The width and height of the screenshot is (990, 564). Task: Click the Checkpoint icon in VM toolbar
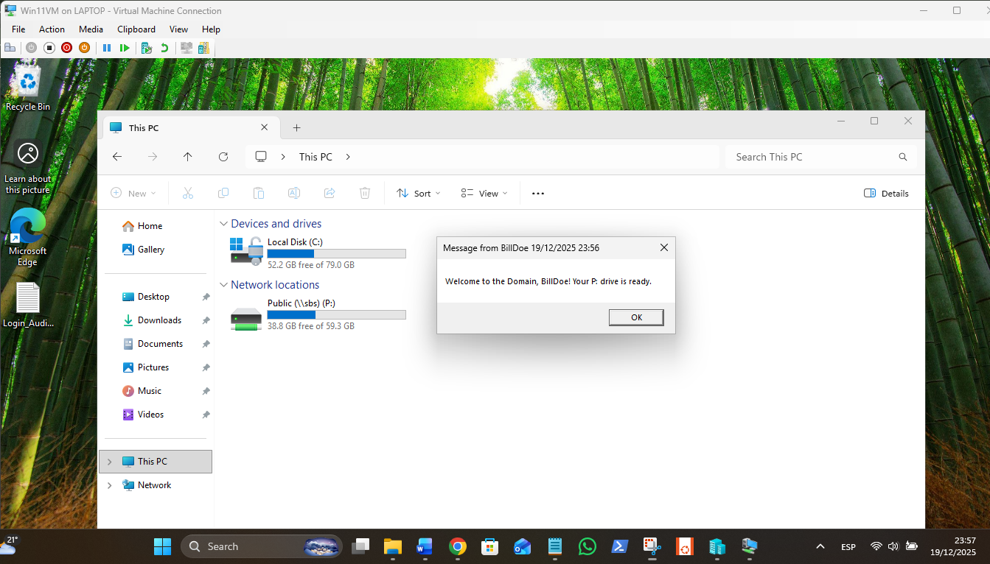pyautogui.click(x=147, y=48)
